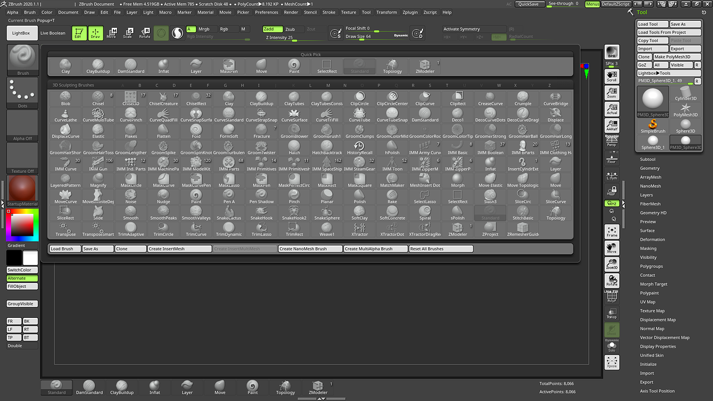Open the Alpha Off thumbnail
This screenshot has height=401, width=713.
coord(23,125)
